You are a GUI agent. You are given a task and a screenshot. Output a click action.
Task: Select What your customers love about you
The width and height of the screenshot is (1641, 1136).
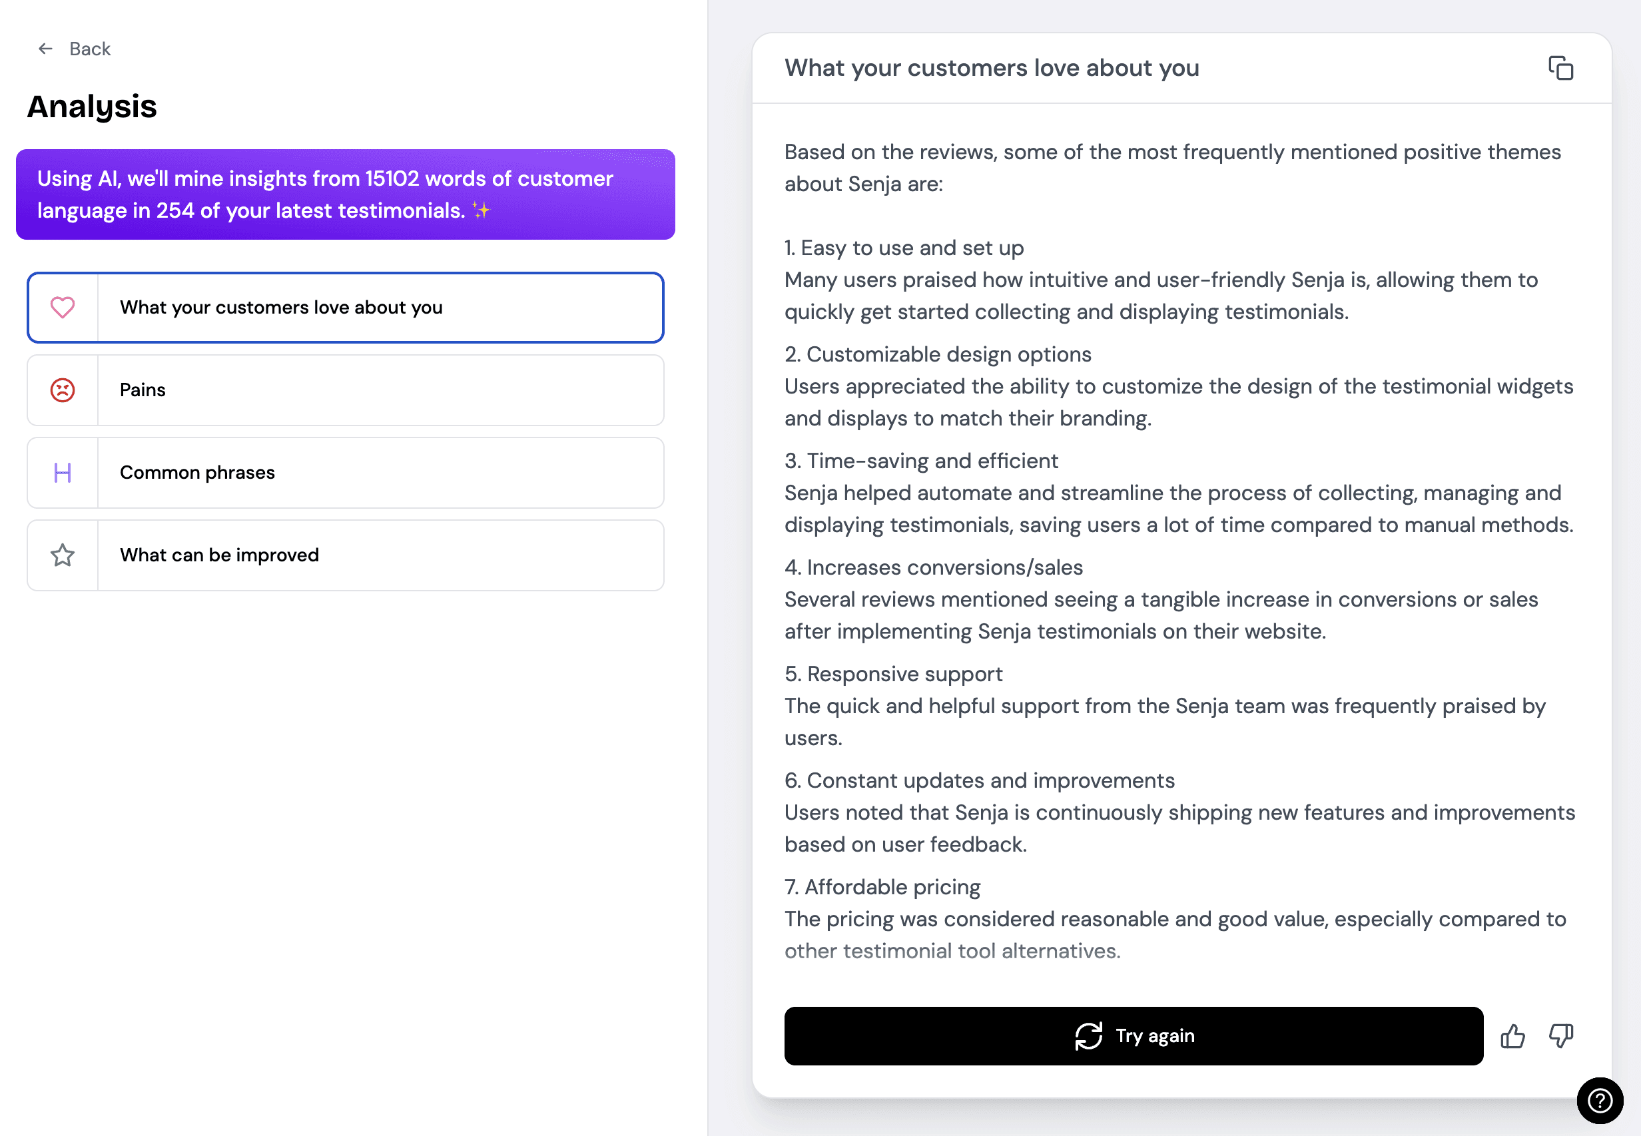pos(345,308)
